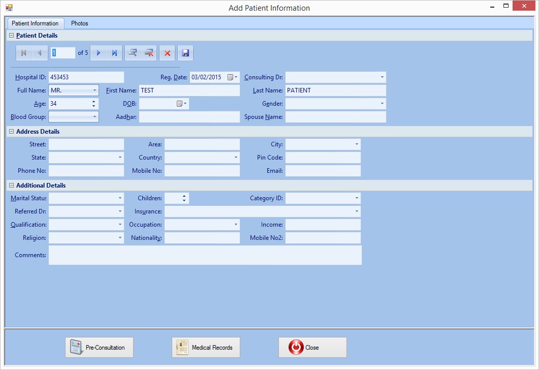This screenshot has height=370, width=539.
Task: Click the delete record icon
Action: coord(149,53)
